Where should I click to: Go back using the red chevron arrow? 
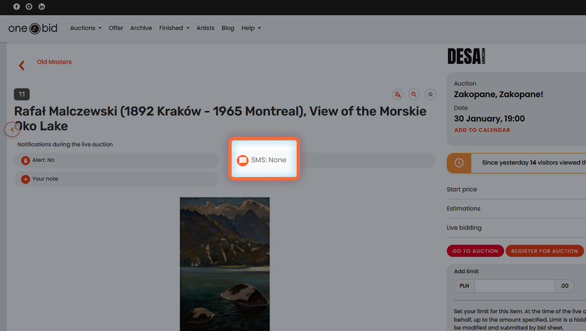(x=22, y=66)
